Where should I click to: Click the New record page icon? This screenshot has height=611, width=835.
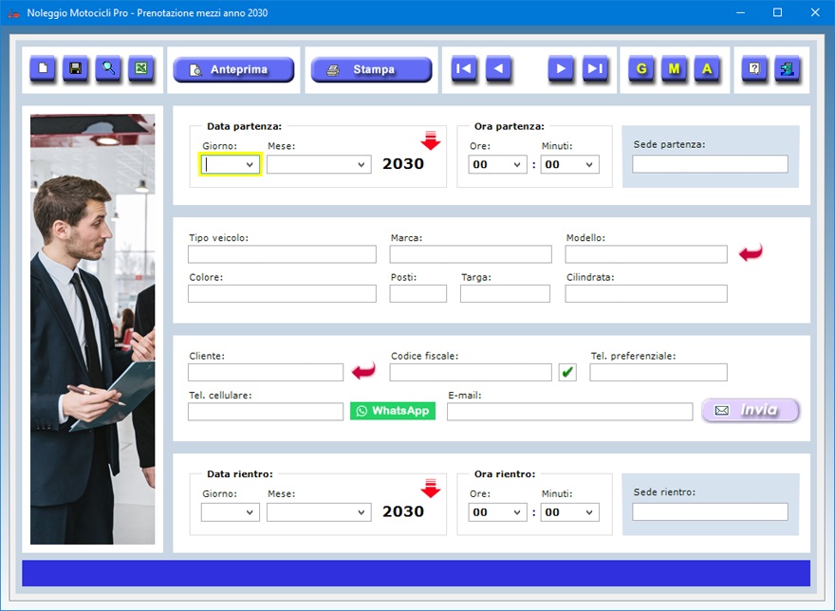[43, 68]
